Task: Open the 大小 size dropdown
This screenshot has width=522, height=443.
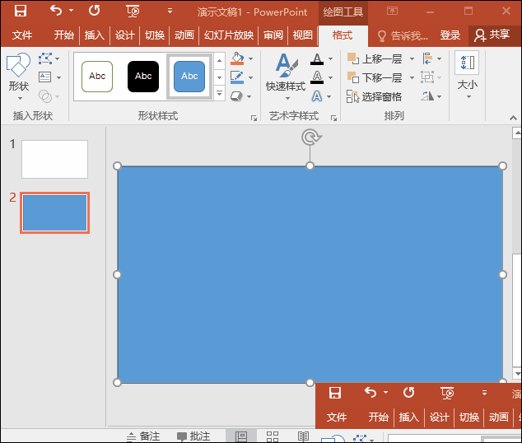Action: (x=467, y=72)
